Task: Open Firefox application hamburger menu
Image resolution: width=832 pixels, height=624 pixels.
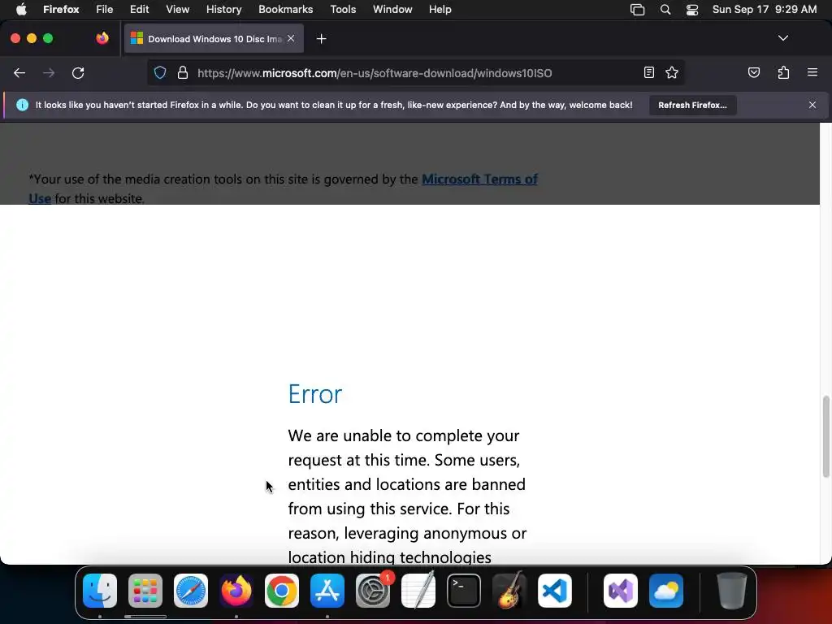Action: (812, 72)
